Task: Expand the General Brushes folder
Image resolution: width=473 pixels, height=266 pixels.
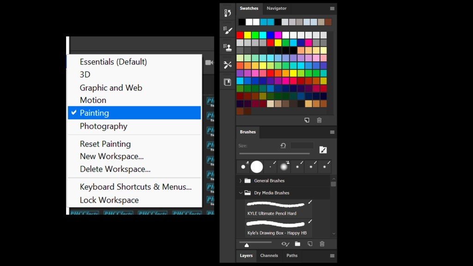Action: 240,181
